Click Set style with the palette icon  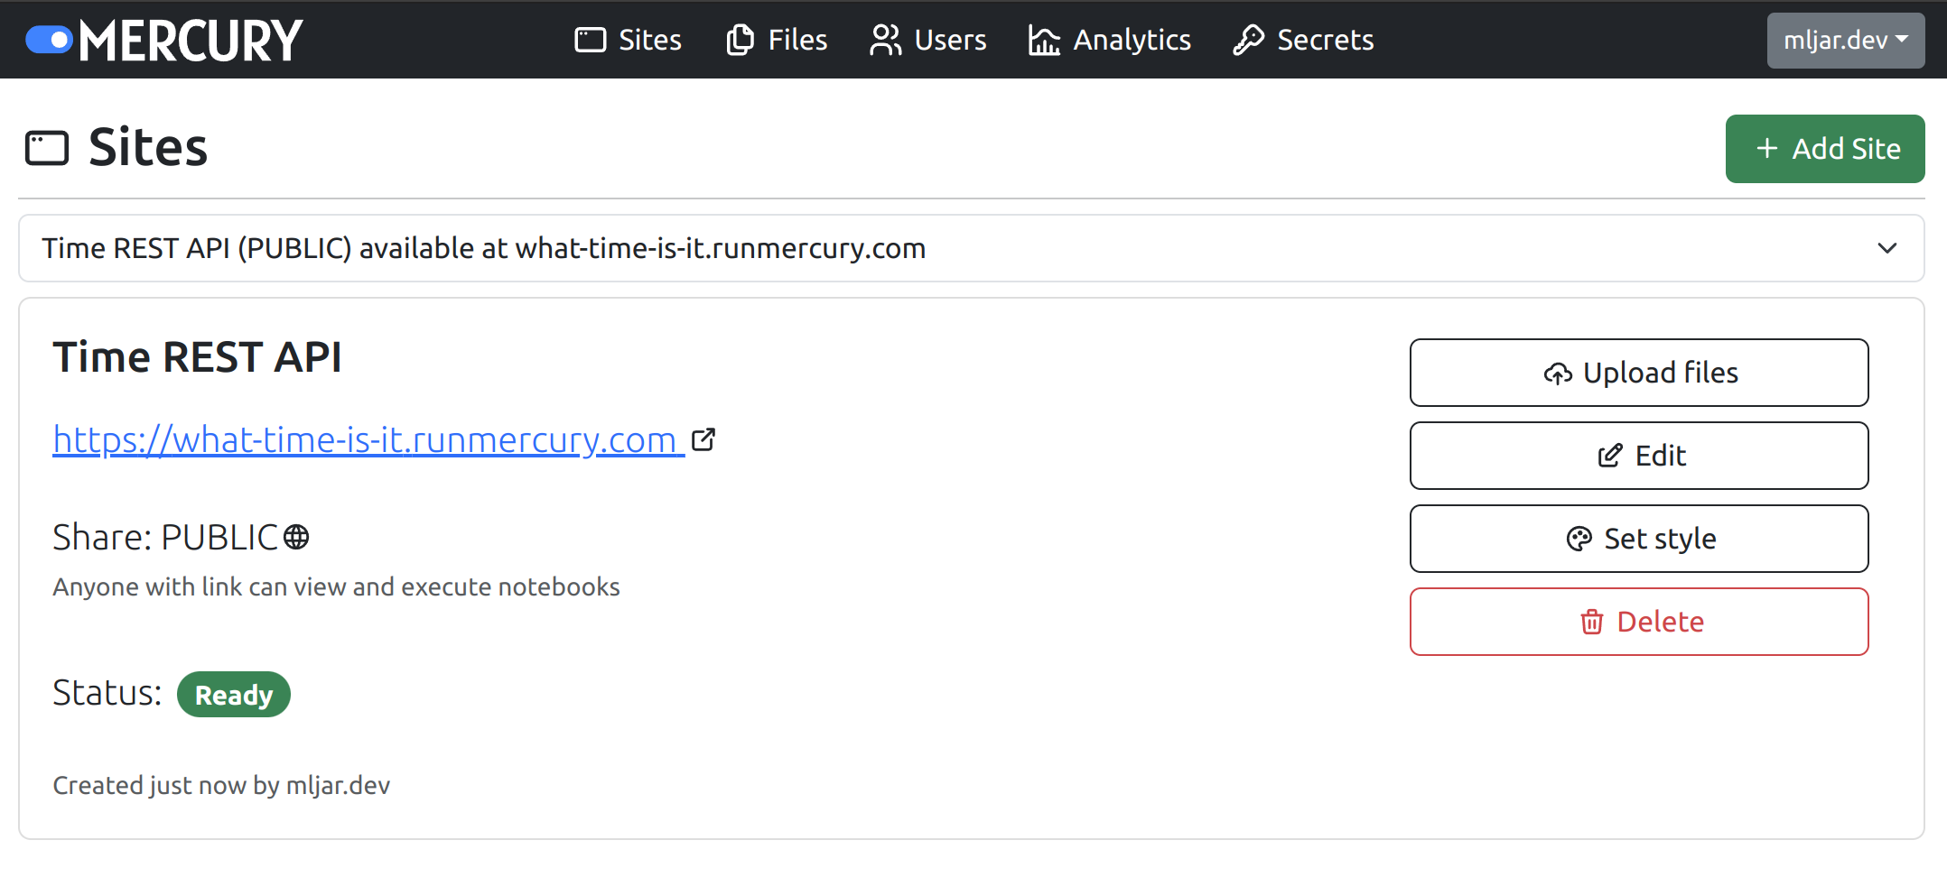pyautogui.click(x=1639, y=539)
